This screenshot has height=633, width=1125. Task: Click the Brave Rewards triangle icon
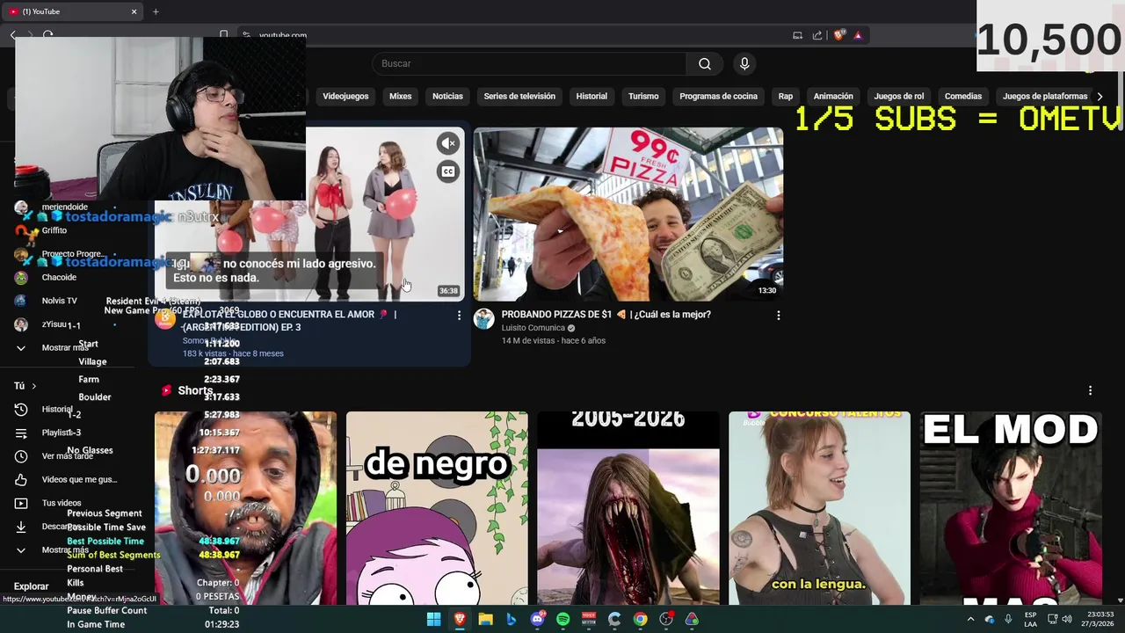(x=858, y=35)
